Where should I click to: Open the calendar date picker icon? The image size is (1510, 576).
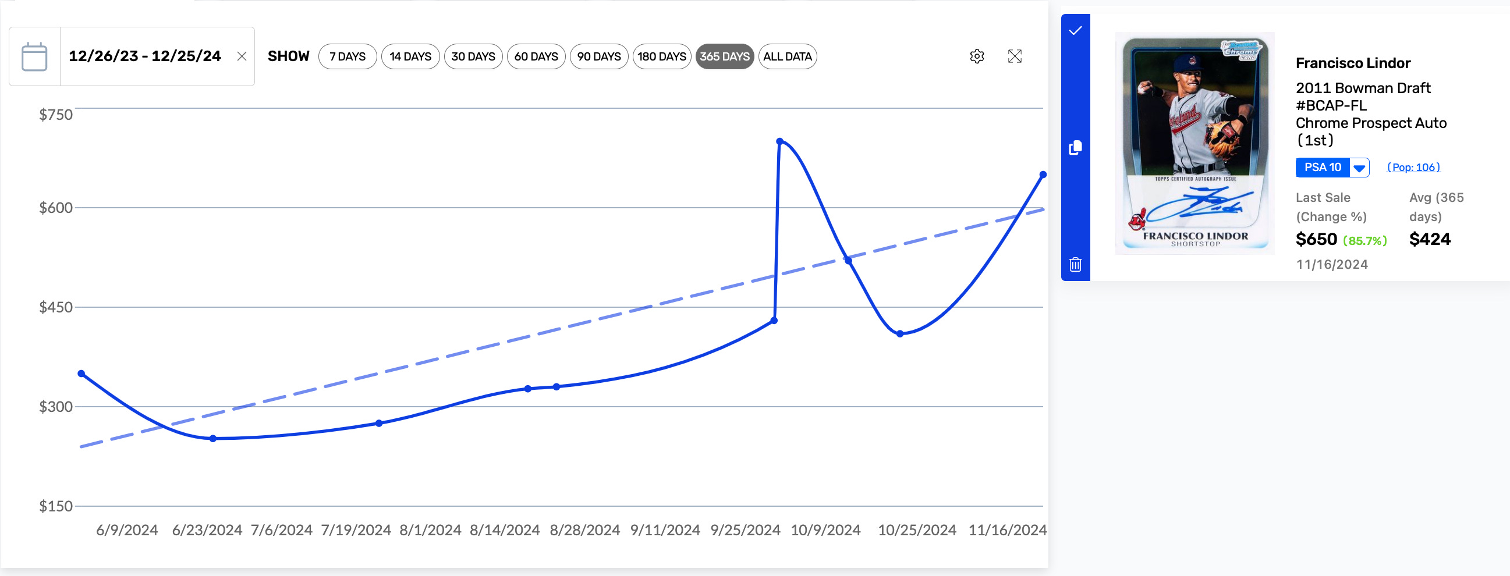[34, 57]
